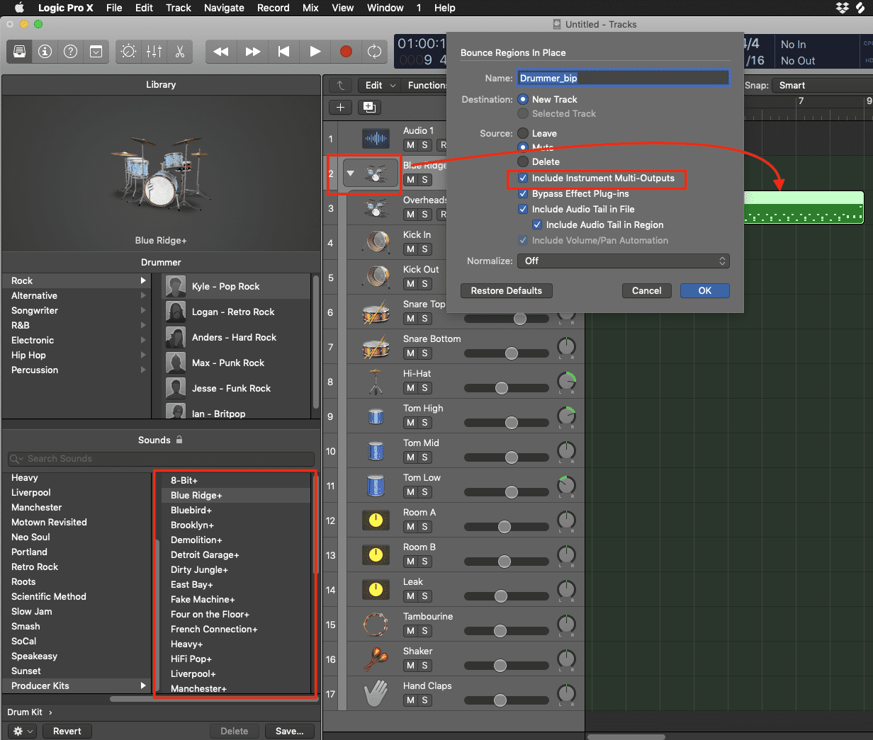The height and width of the screenshot is (740, 873).
Task: Click the Revert button in Library
Action: click(67, 731)
